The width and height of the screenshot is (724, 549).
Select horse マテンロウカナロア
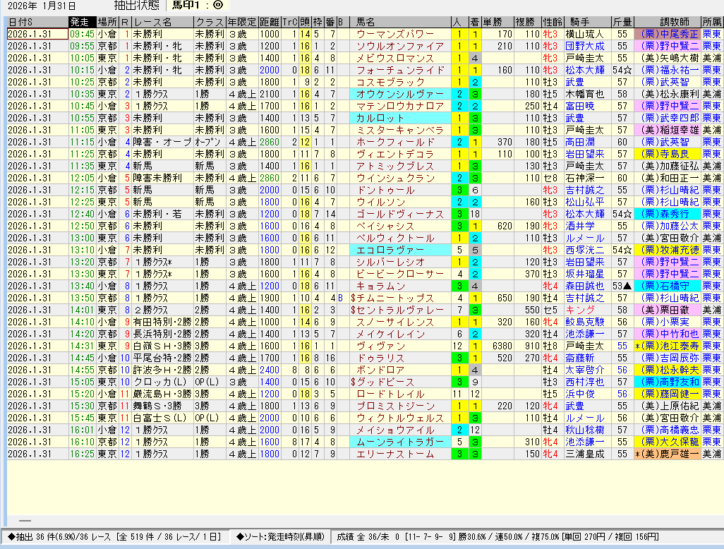point(400,106)
